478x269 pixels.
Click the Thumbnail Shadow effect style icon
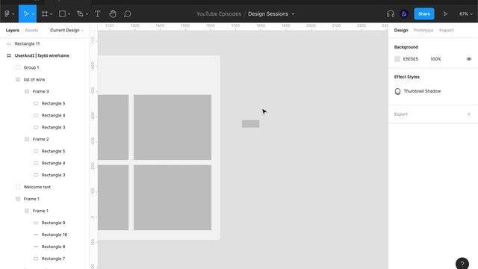(397, 91)
